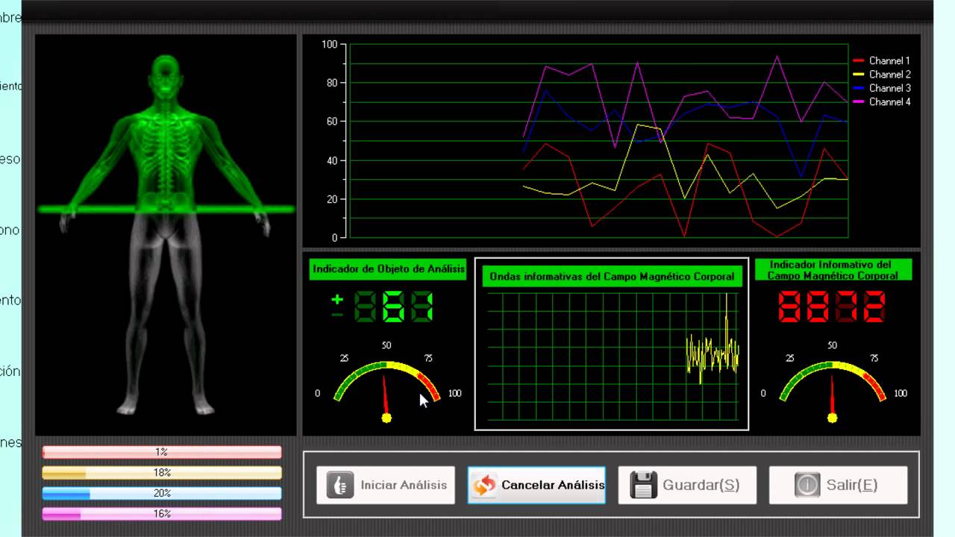The width and height of the screenshot is (955, 537).
Task: Click the yellow magnetic field waveform graph
Action: pyautogui.click(x=612, y=356)
